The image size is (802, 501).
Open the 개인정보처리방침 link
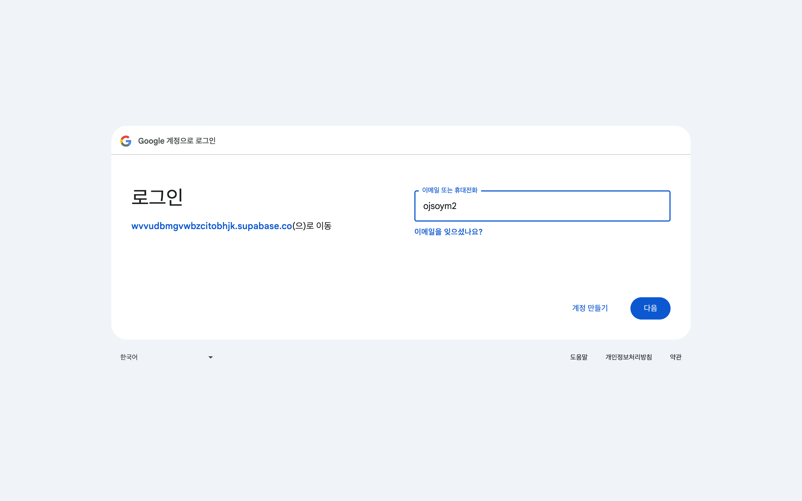(x=629, y=357)
